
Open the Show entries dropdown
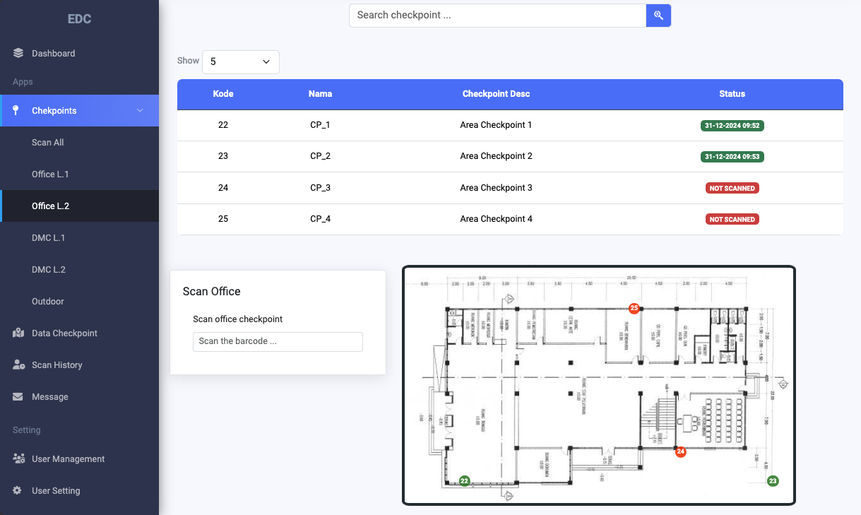240,62
